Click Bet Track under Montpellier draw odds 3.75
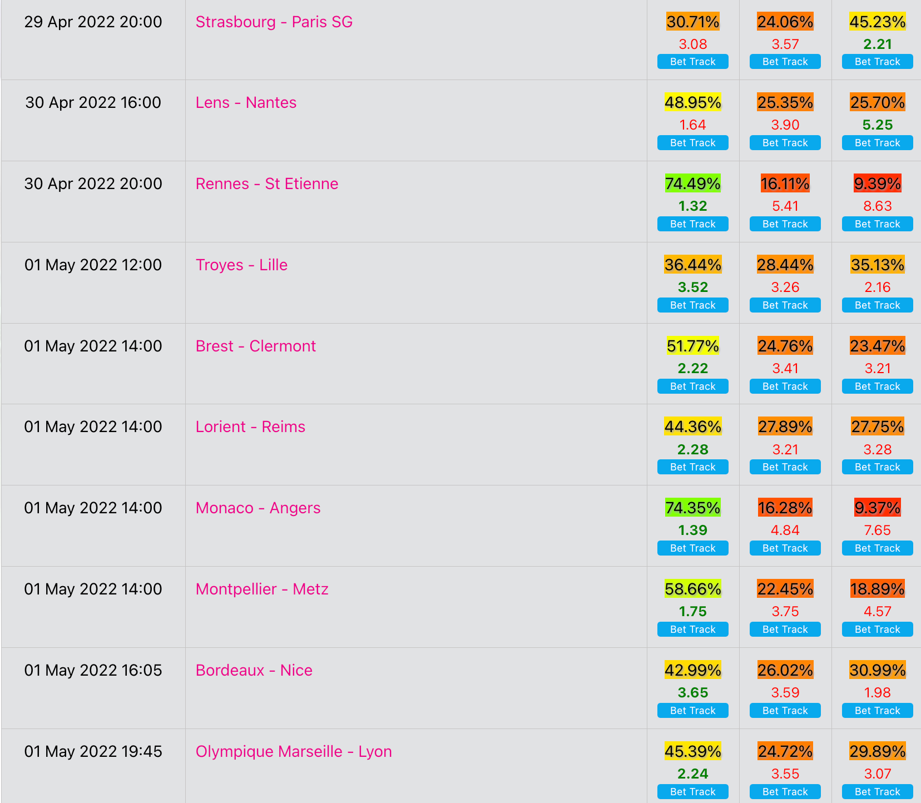 pyautogui.click(x=785, y=629)
